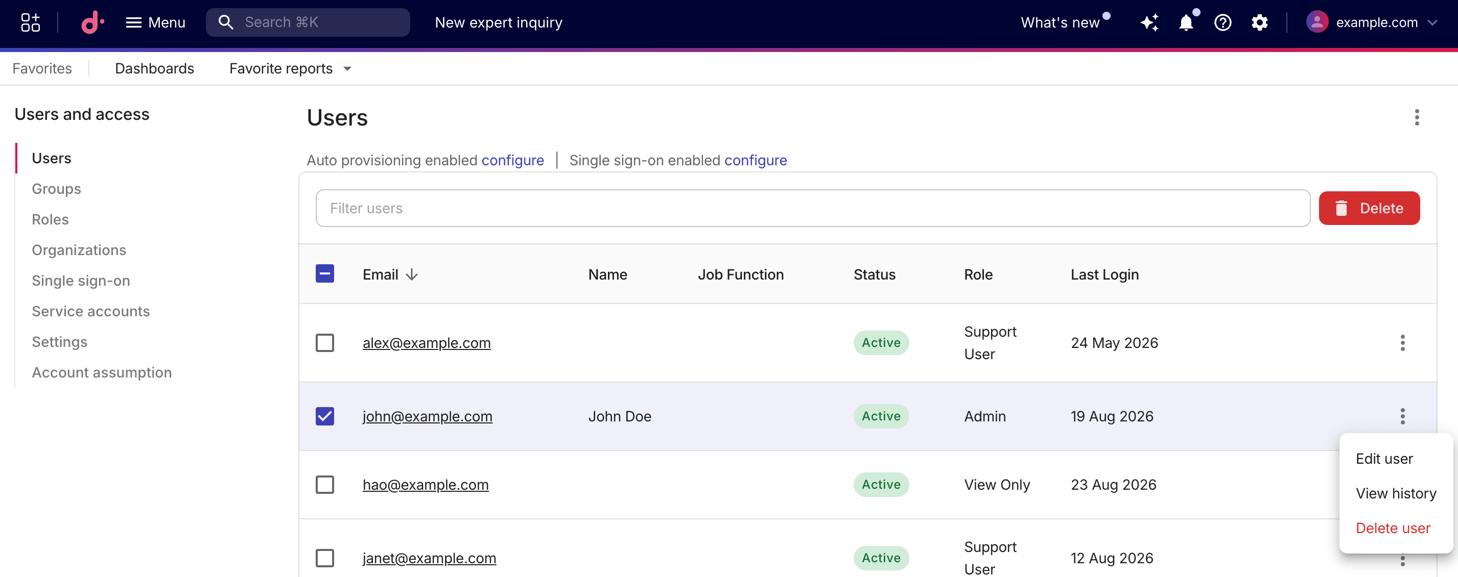This screenshot has width=1458, height=577.
Task: Click the red Delete button
Action: [1369, 208]
